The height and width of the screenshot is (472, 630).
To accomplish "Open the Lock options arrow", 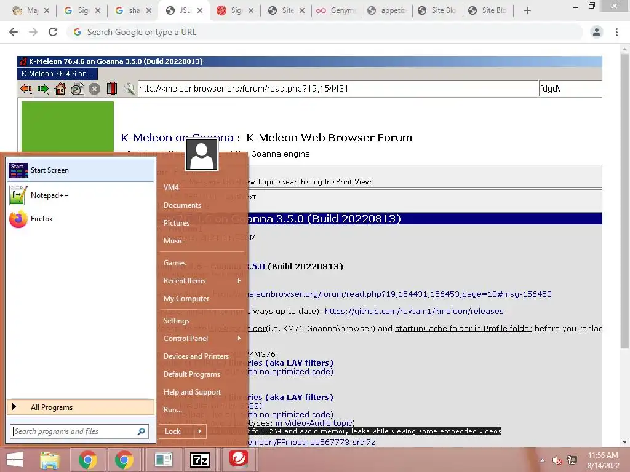I will (x=200, y=431).
